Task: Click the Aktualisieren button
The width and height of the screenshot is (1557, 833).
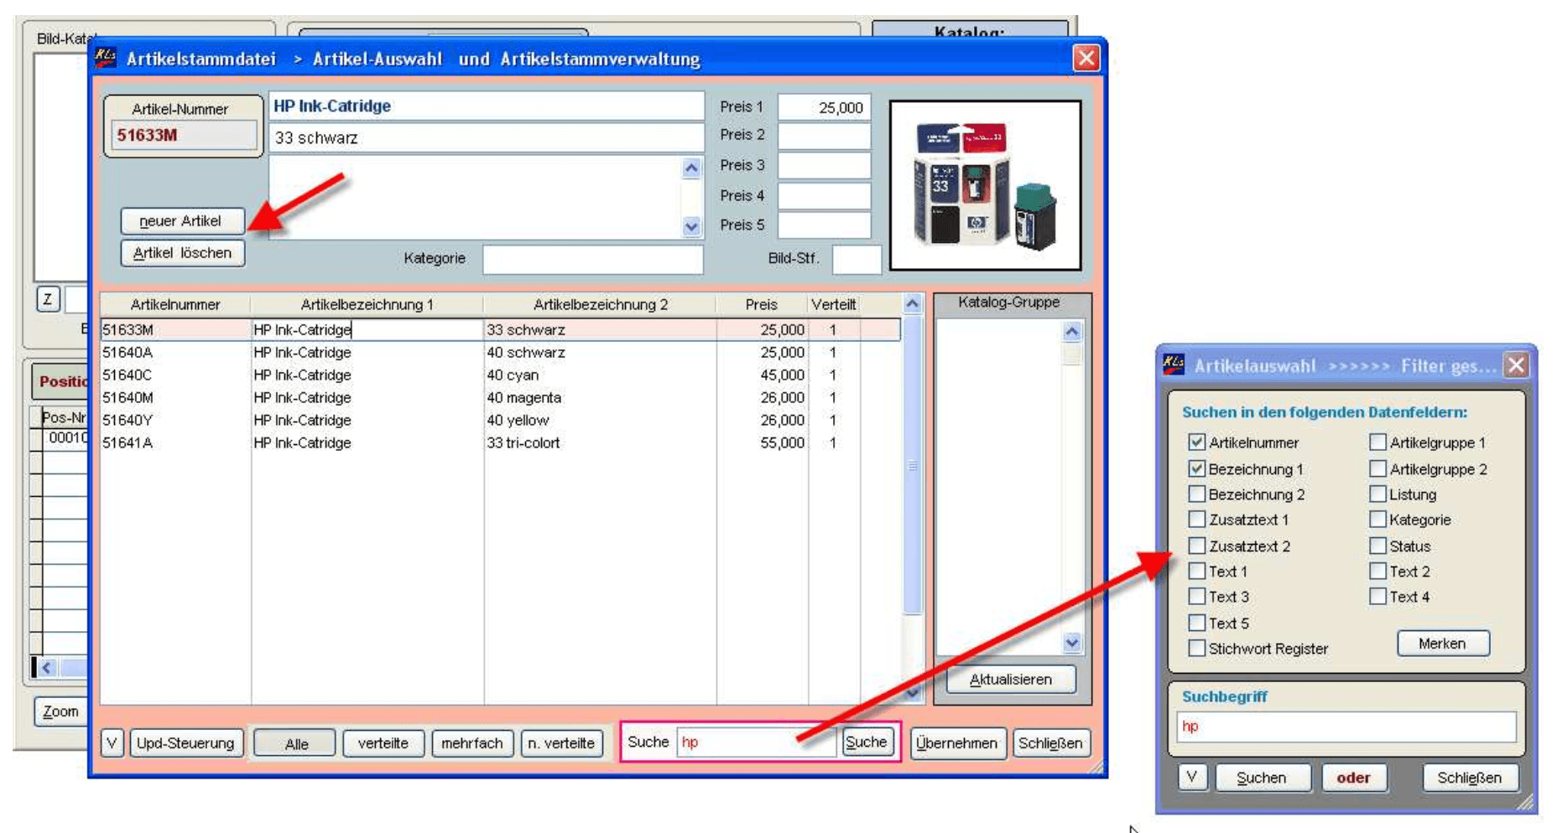Action: point(1011,680)
